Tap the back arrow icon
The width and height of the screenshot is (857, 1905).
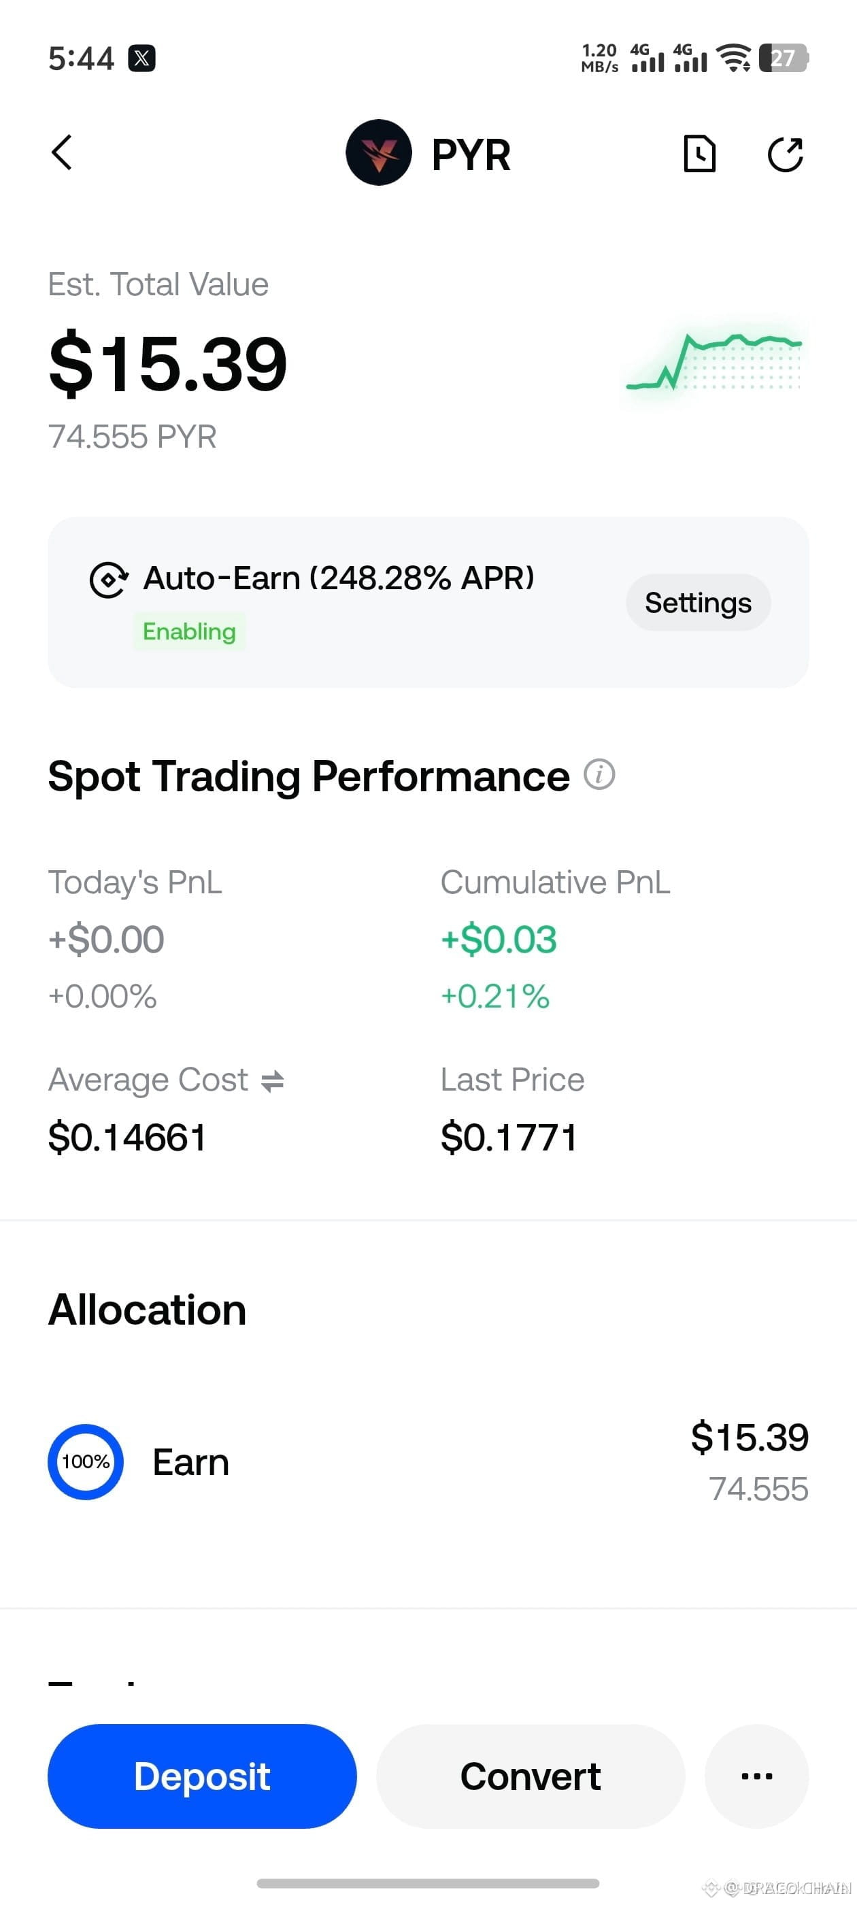63,152
